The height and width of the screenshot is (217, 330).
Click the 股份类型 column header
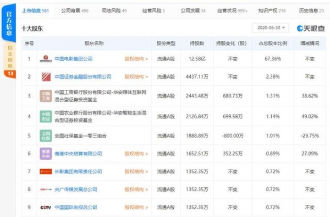click(x=166, y=44)
